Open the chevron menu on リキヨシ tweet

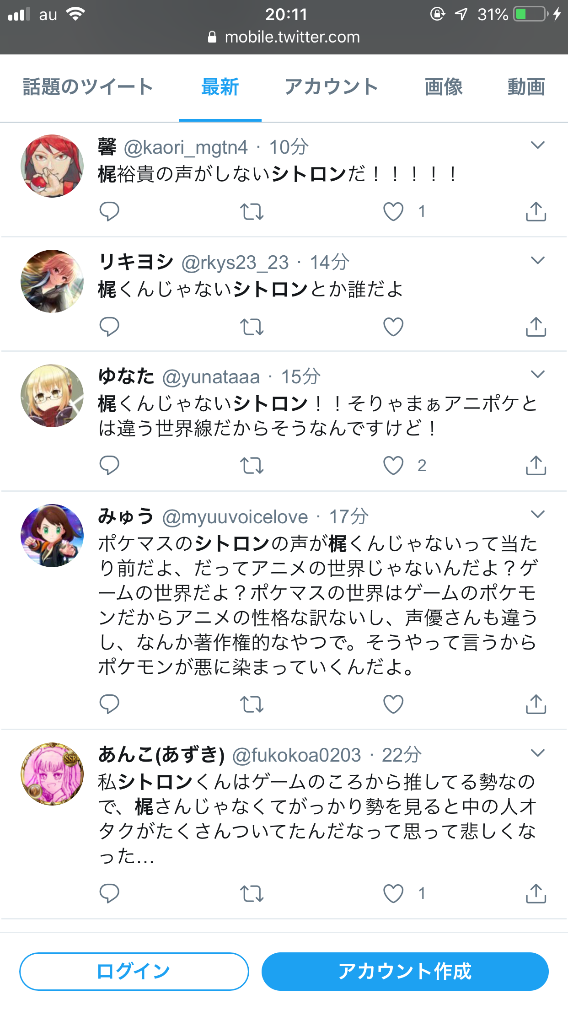538,260
